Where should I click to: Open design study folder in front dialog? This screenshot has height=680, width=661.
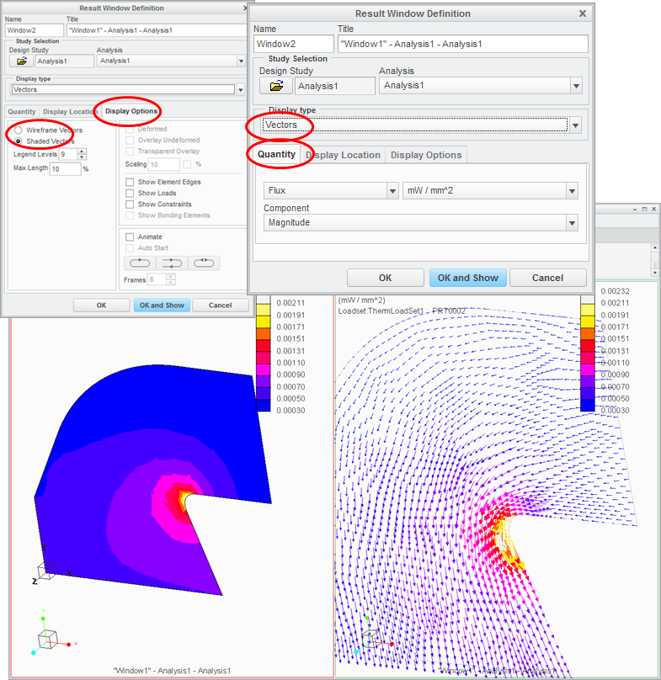pos(276,86)
